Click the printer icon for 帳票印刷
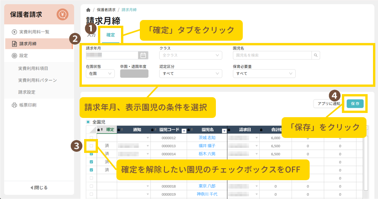The height and width of the screenshot is (199, 378). coord(14,105)
